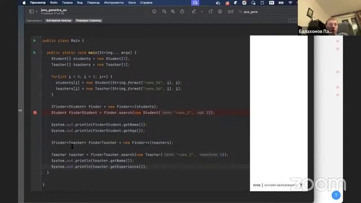Open the Инструменты menu
This screenshot has width=361, height=203.
tap(114, 3)
